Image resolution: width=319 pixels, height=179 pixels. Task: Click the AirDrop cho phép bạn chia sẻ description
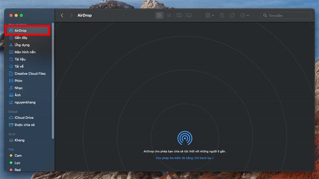185,152
